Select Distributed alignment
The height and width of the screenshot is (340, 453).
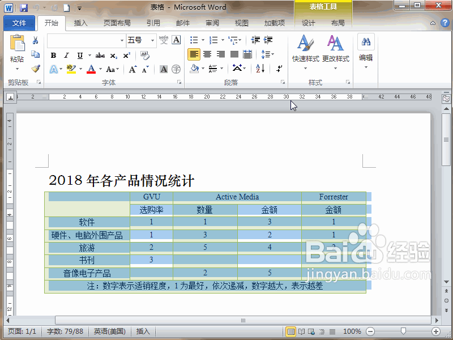tap(247, 54)
